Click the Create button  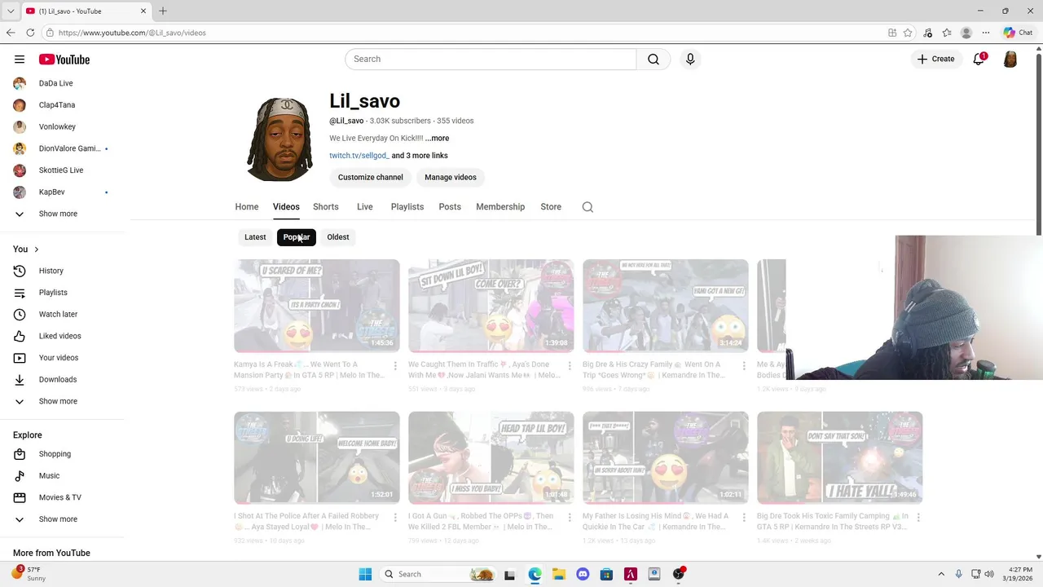coord(935,59)
